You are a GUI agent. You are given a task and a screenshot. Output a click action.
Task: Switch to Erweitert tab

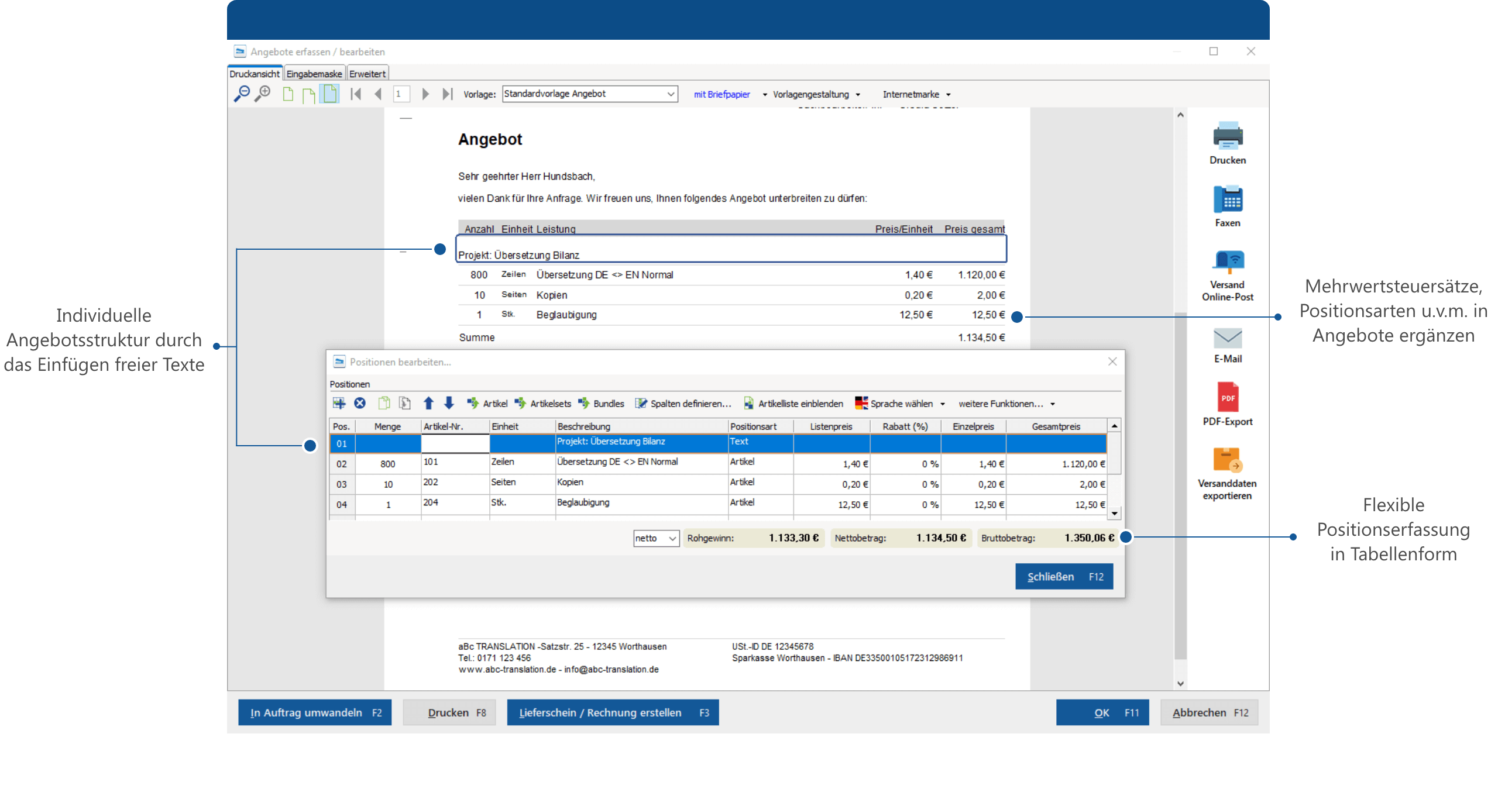367,74
